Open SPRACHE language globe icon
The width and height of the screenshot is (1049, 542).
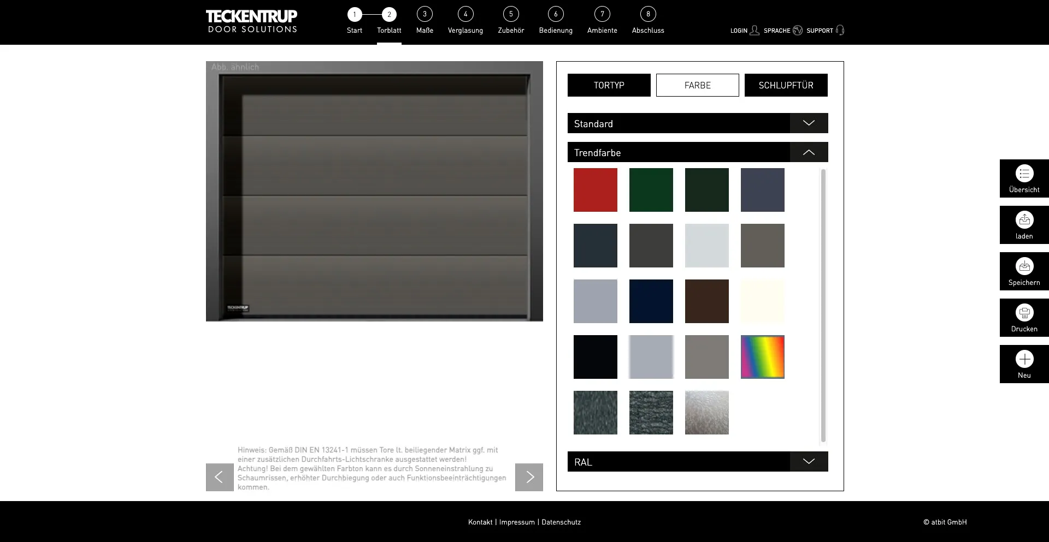(798, 31)
